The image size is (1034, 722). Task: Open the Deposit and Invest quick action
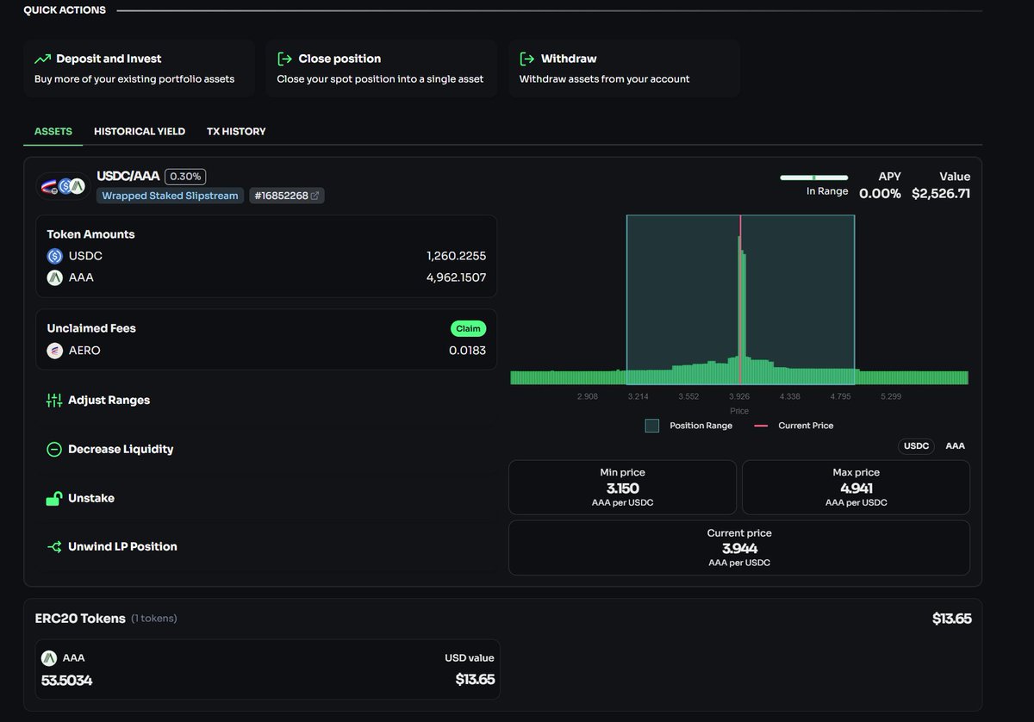pyautogui.click(x=139, y=68)
